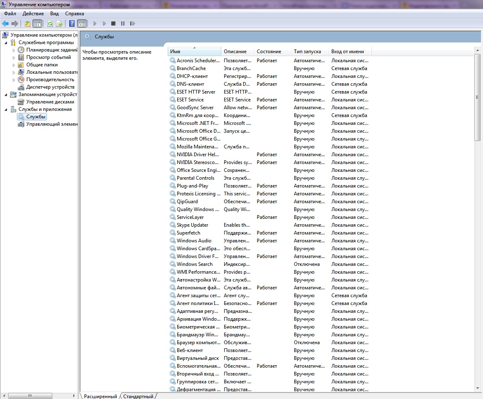Switch to the Стандартный tab
Screen dimensions: 483x399
coord(138,396)
